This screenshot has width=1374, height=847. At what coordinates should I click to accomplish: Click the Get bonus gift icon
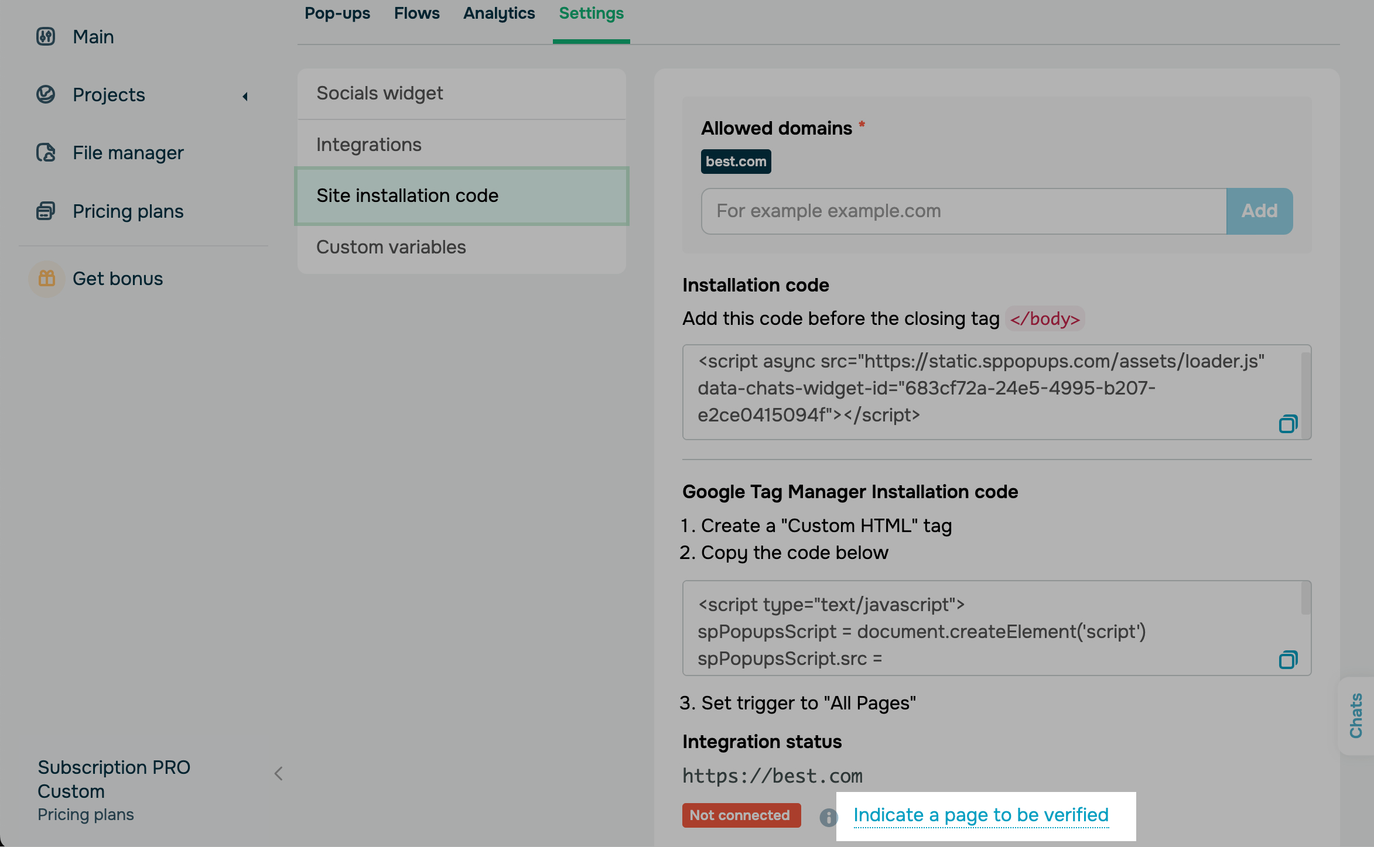tap(46, 279)
